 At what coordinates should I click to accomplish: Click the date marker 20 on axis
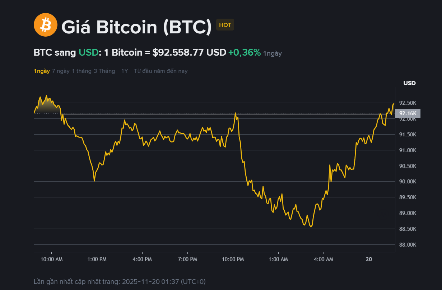point(369,259)
